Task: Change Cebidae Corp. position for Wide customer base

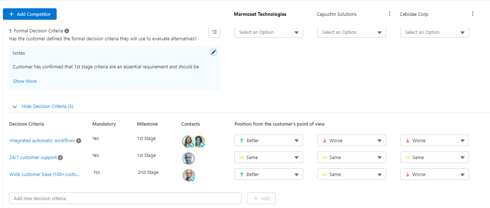Action: pos(435,175)
